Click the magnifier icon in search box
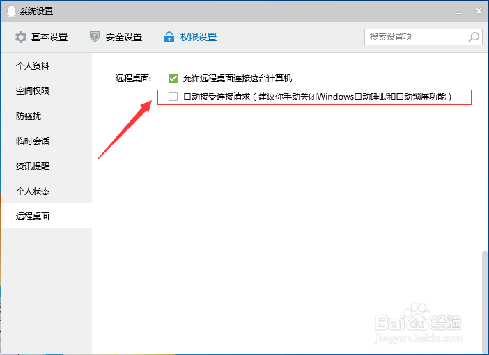This screenshot has width=489, height=355. (x=474, y=37)
